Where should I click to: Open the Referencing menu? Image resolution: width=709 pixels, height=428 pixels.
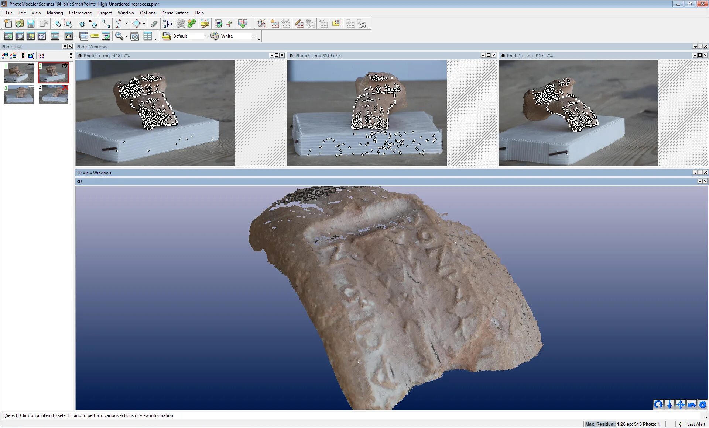(x=81, y=13)
